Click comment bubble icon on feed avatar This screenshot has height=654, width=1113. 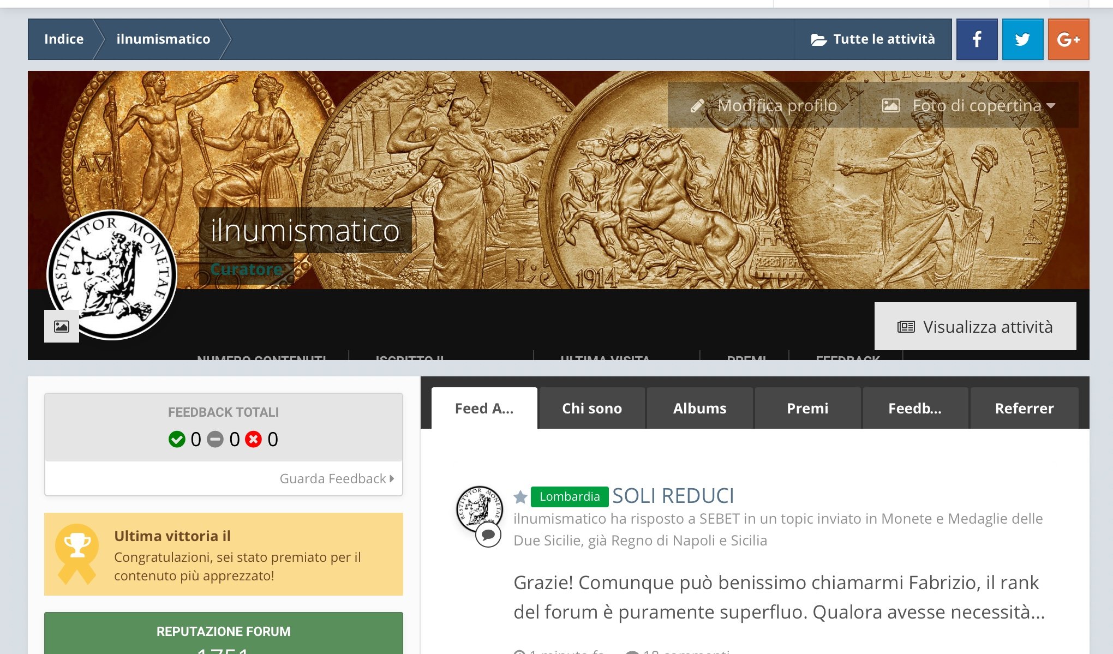point(488,535)
